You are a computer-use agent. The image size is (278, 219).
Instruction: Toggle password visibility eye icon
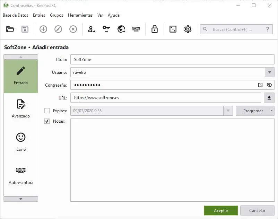coord(269,85)
